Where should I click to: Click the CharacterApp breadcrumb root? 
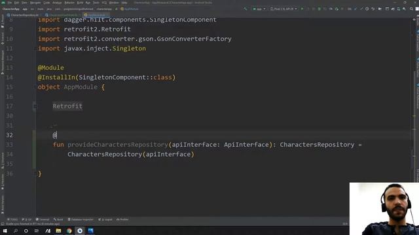pyautogui.click(x=10, y=9)
